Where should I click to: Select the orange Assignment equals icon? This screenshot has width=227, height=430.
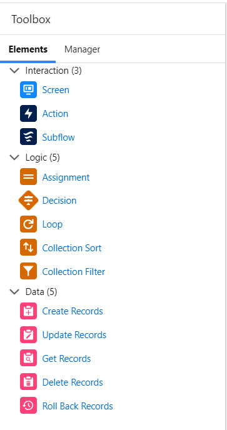[x=28, y=177]
